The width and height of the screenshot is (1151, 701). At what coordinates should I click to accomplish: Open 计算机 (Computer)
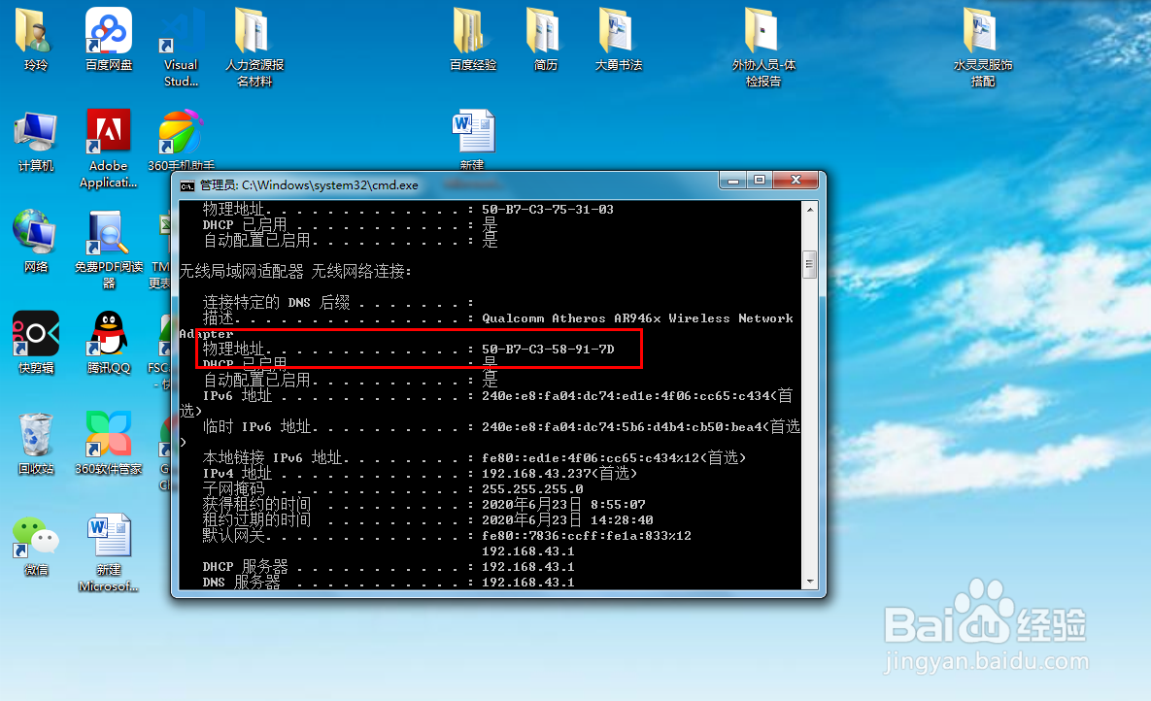click(35, 131)
